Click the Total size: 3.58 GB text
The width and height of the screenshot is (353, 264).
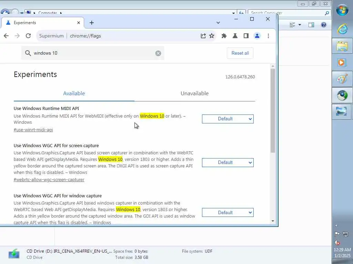pyautogui.click(x=132, y=257)
